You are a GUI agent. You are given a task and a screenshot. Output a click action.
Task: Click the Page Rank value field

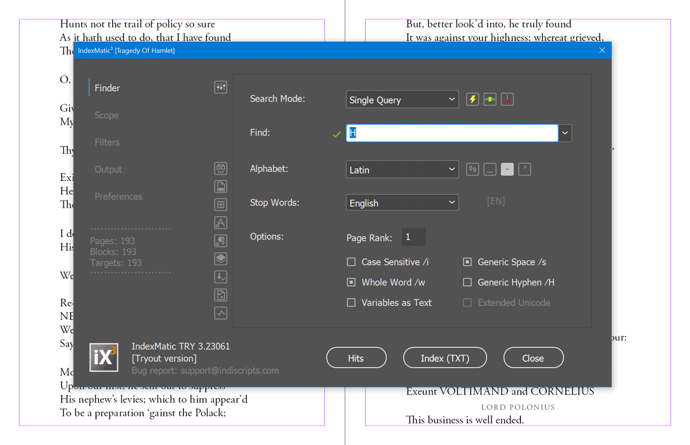click(413, 237)
